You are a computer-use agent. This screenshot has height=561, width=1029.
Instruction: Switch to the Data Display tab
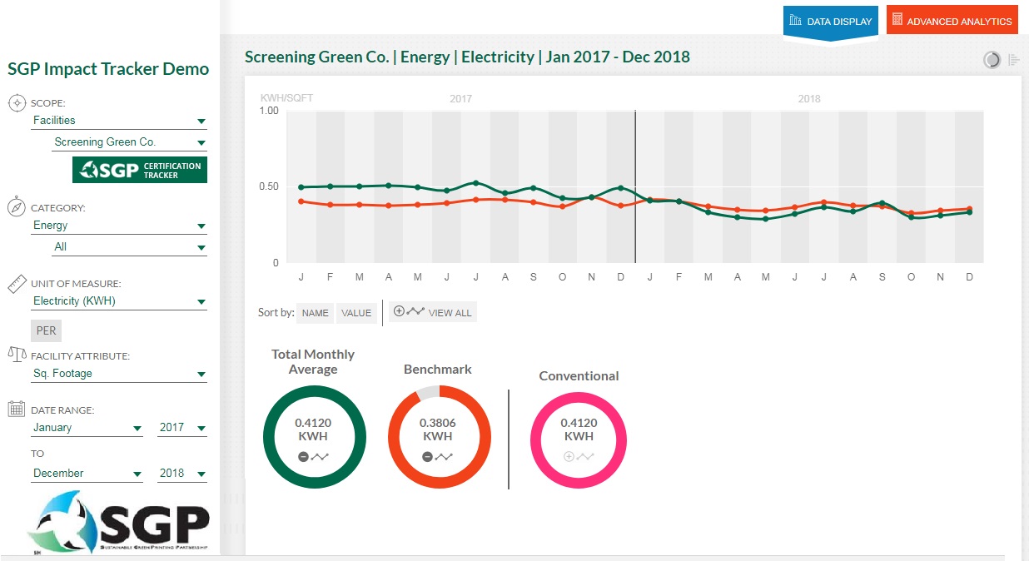tap(831, 21)
